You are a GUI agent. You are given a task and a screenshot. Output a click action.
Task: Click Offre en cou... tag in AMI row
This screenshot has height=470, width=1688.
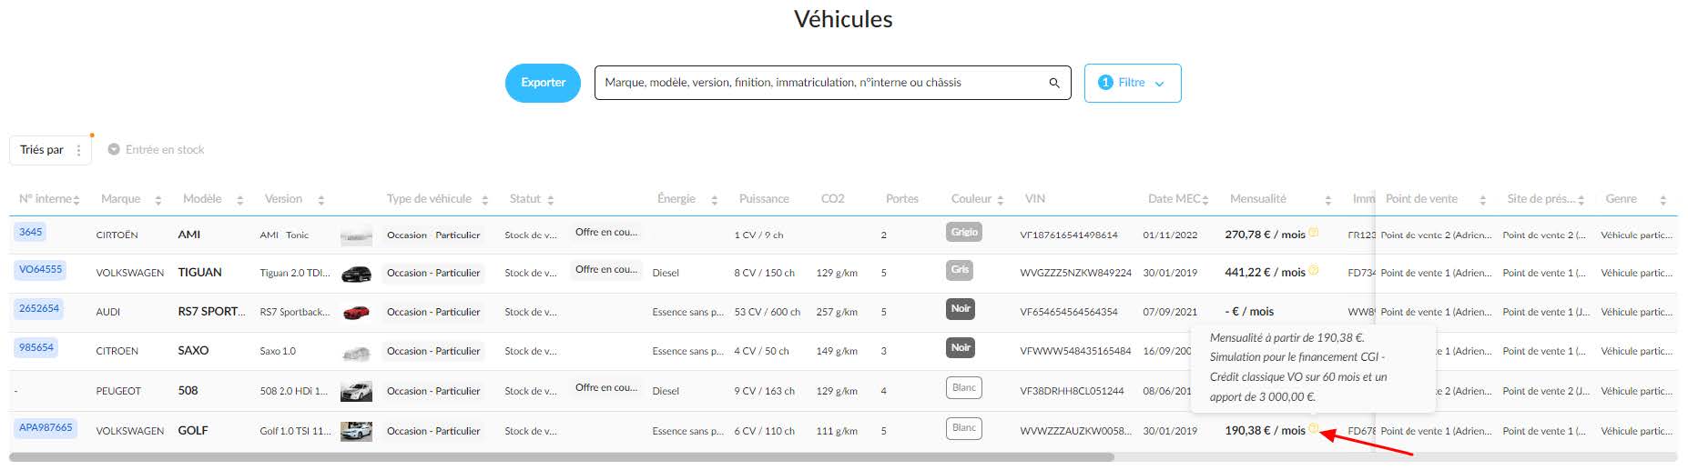(606, 232)
